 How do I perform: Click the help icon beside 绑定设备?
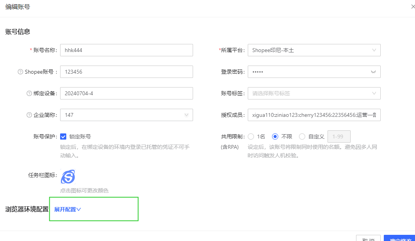pyautogui.click(x=29, y=93)
